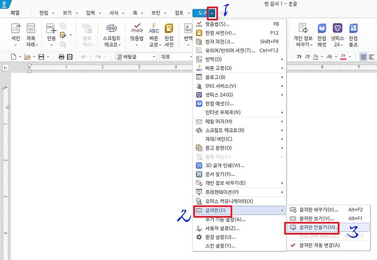This screenshot has width=377, height=260.
Task: Save the document with the disk icon
Action: point(41,57)
